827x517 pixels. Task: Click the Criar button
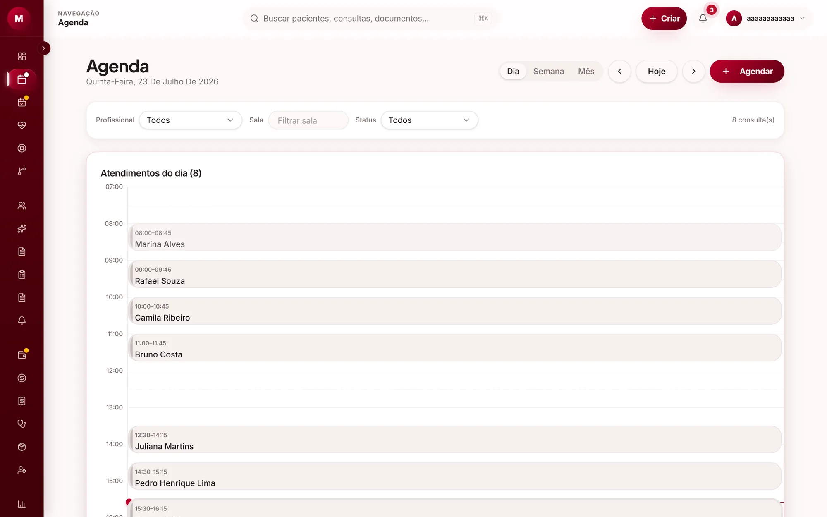coord(664,18)
